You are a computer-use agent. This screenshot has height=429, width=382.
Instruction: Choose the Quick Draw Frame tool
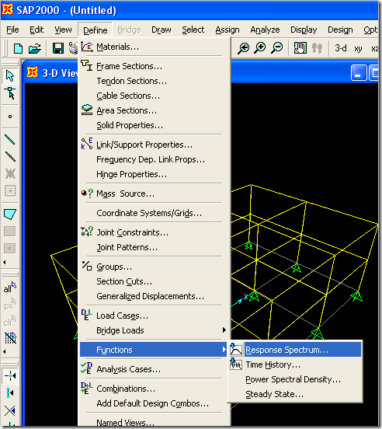click(10, 156)
